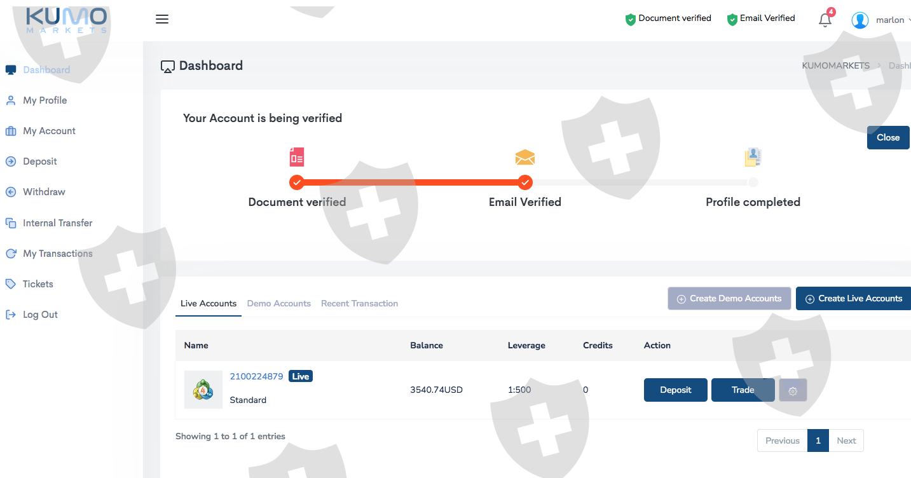Click the Credits column header
The width and height of the screenshot is (911, 478).
(598, 346)
